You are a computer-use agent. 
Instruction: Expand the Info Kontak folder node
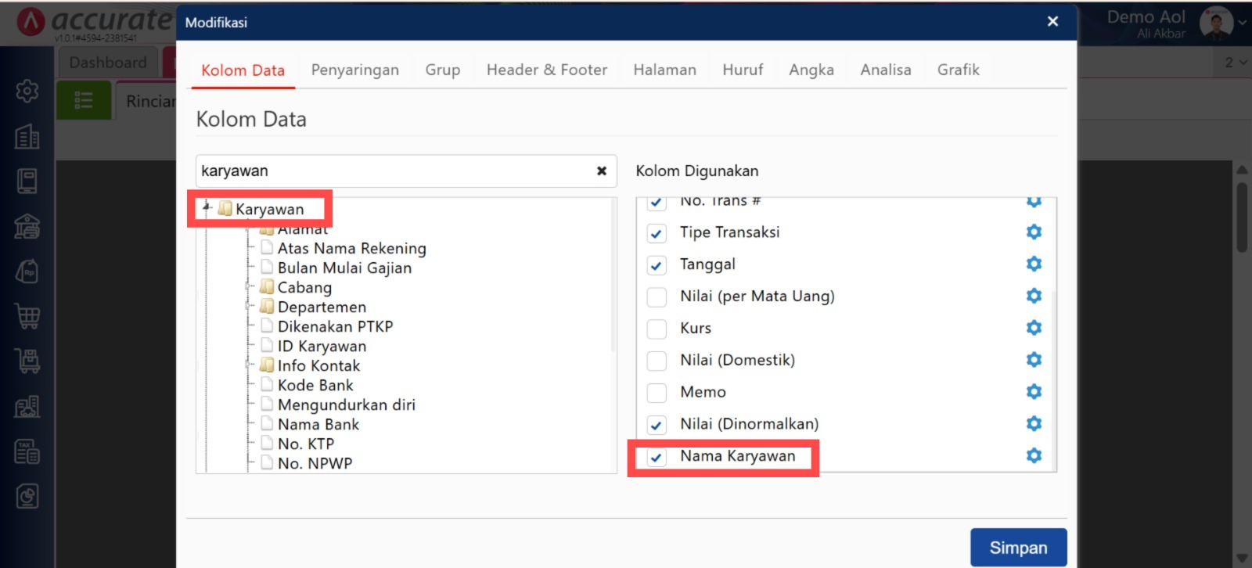coord(248,365)
